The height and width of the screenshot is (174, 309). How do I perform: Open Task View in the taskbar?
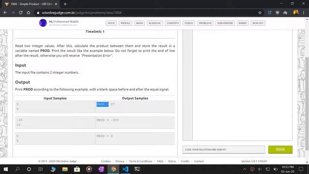(x=41, y=169)
